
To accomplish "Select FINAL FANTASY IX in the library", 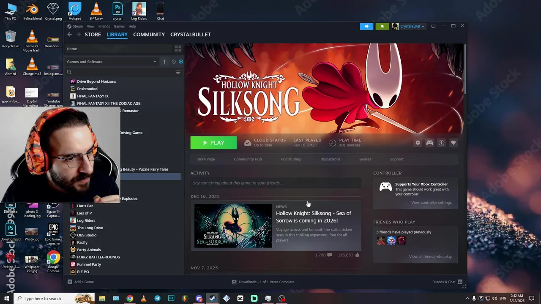I will click(x=93, y=96).
